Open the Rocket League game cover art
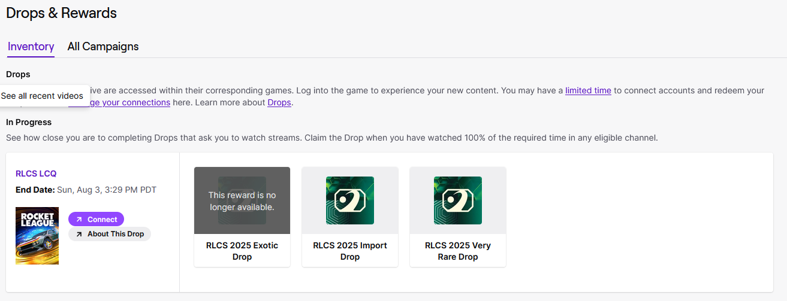 pyautogui.click(x=37, y=236)
